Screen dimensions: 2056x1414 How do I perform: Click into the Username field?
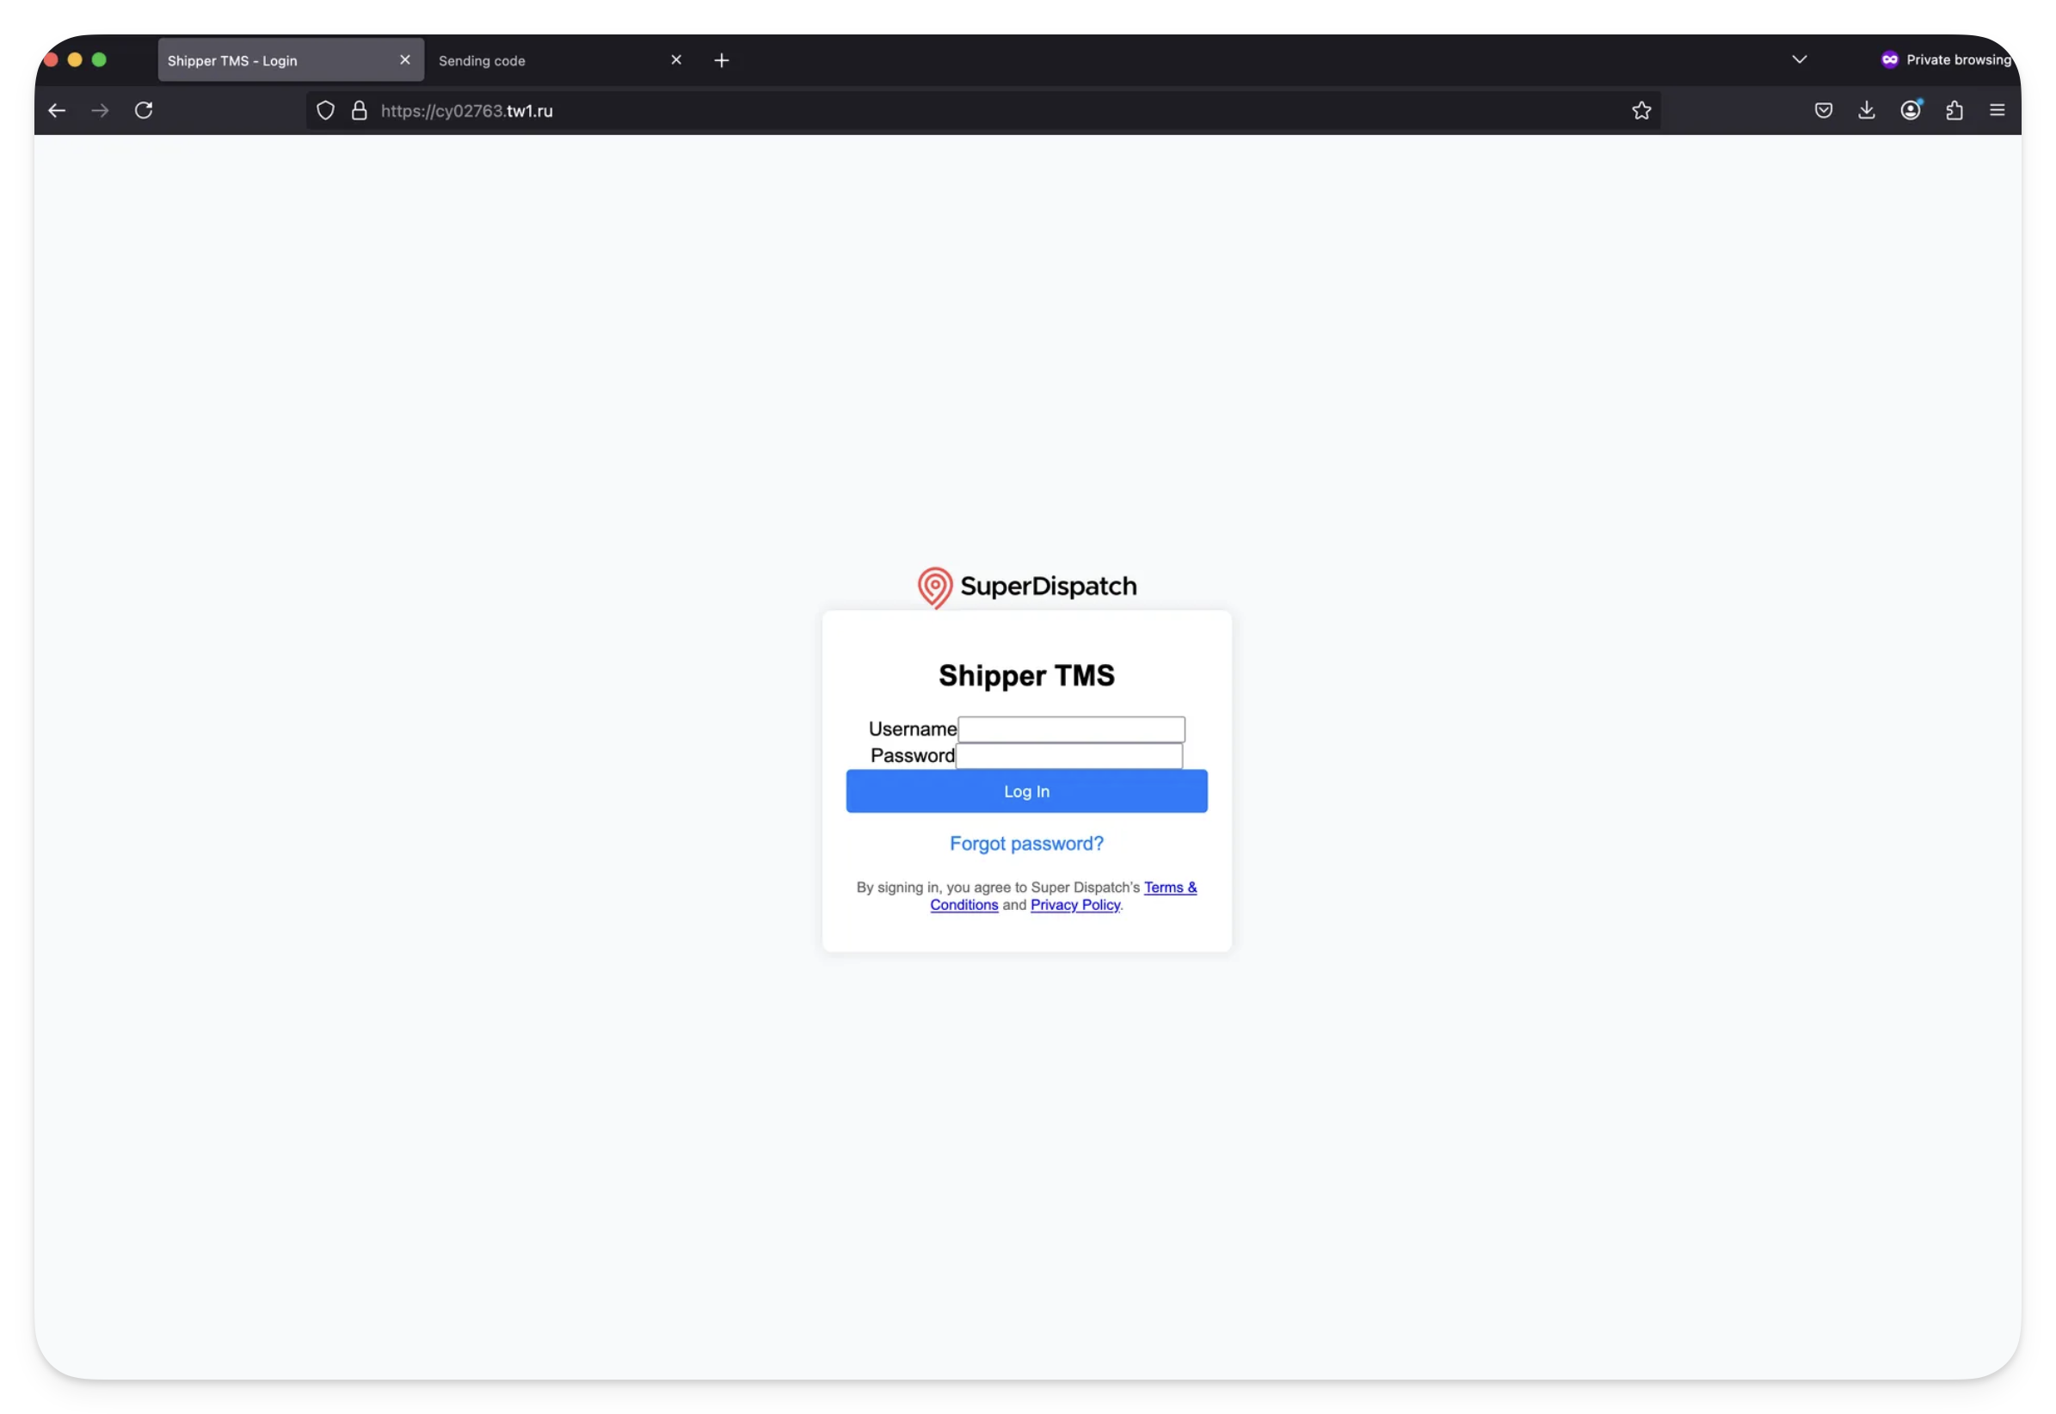(1070, 729)
